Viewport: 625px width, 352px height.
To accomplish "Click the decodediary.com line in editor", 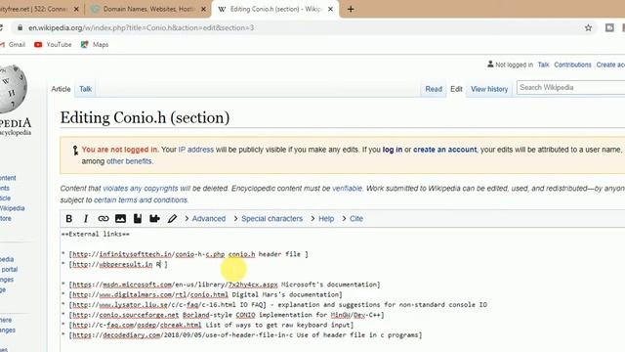I will (x=241, y=335).
